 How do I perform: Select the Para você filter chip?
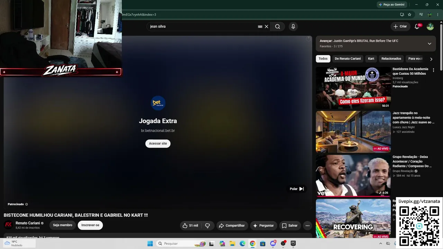point(415,59)
